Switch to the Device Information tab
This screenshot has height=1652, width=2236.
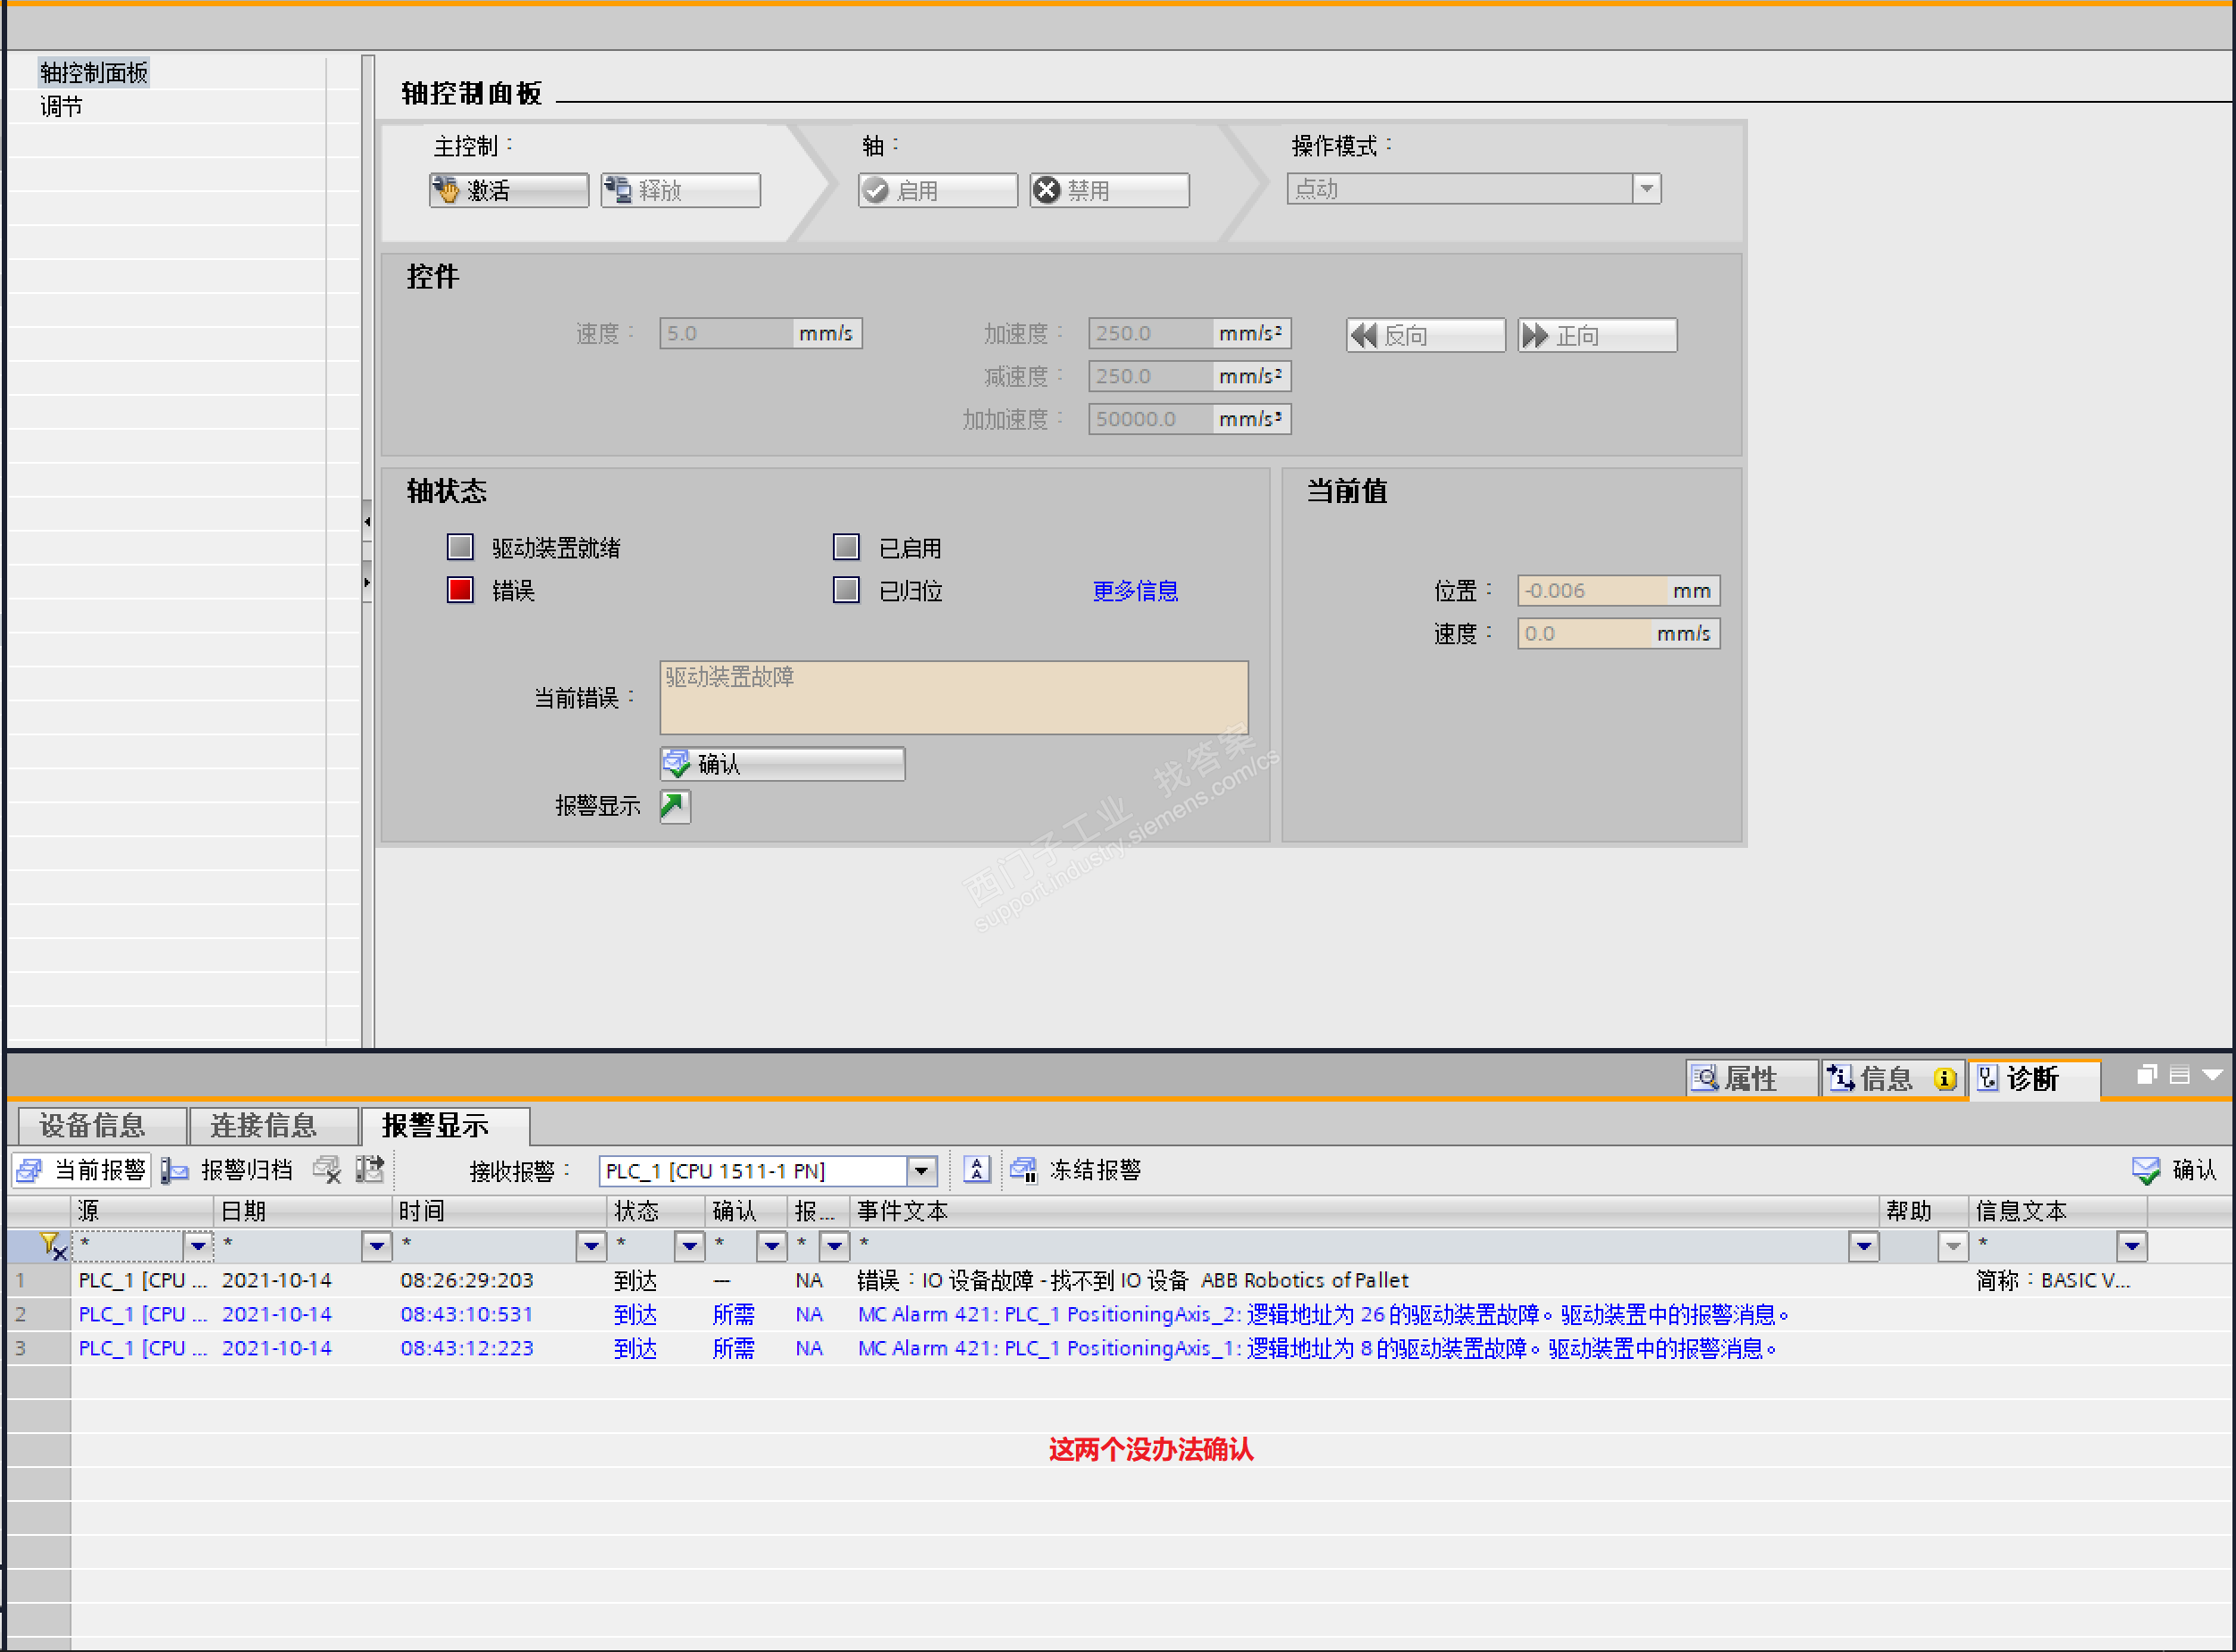coord(94,1126)
